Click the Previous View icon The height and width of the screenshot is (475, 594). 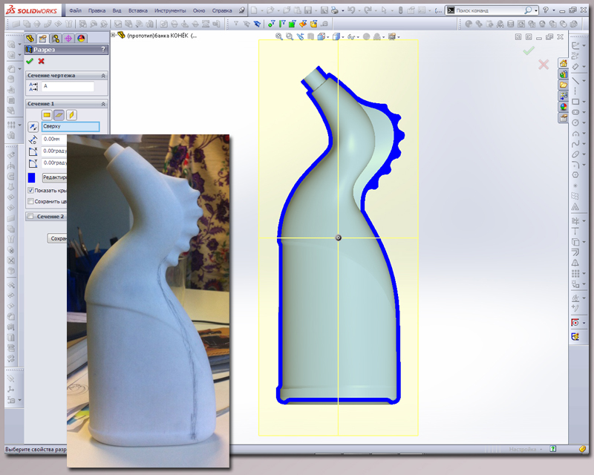300,36
